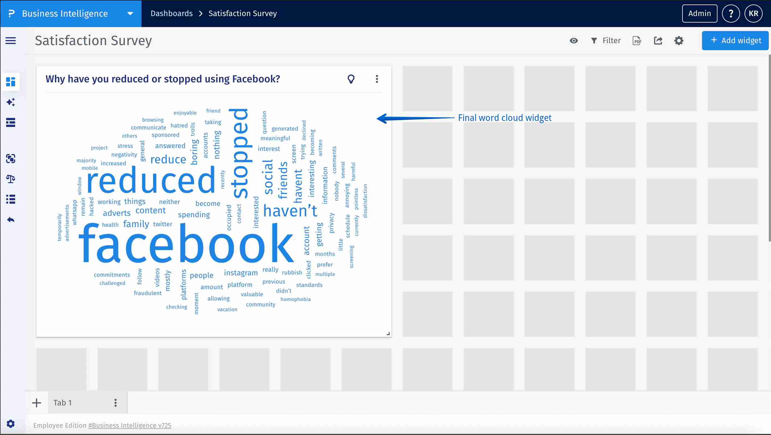The image size is (771, 435).
Task: Expand the Business Intelligence product dropdown
Action: 130,13
